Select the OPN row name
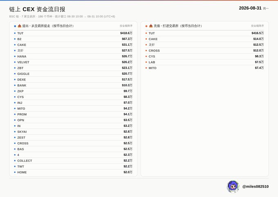The width and height of the screenshot is (278, 197). [21, 120]
